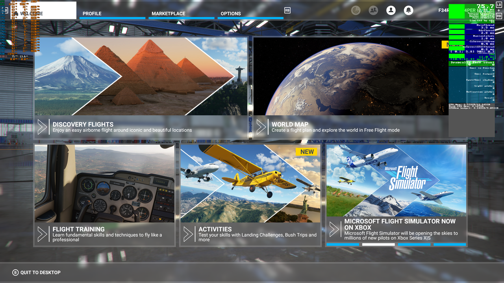This screenshot has height=283, width=504.
Task: Click the Cessna cockpit training image
Action: point(104,184)
